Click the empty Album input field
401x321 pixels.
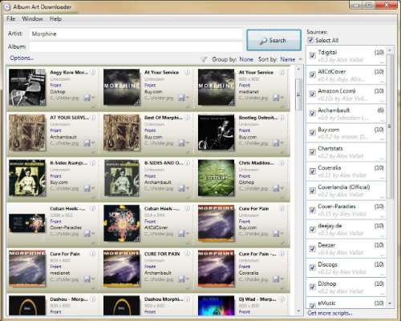[136, 46]
